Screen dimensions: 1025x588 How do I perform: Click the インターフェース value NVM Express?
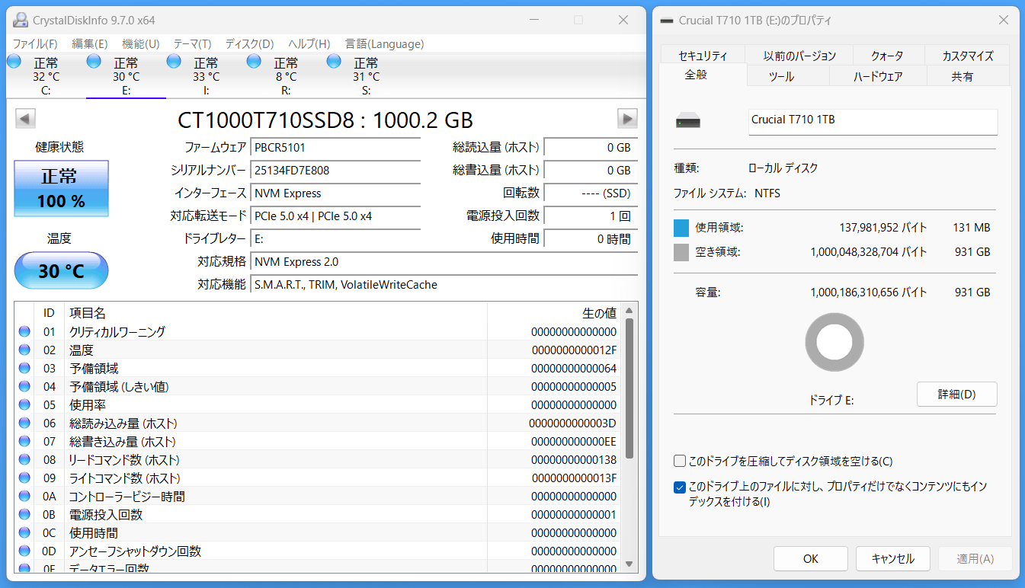(335, 193)
